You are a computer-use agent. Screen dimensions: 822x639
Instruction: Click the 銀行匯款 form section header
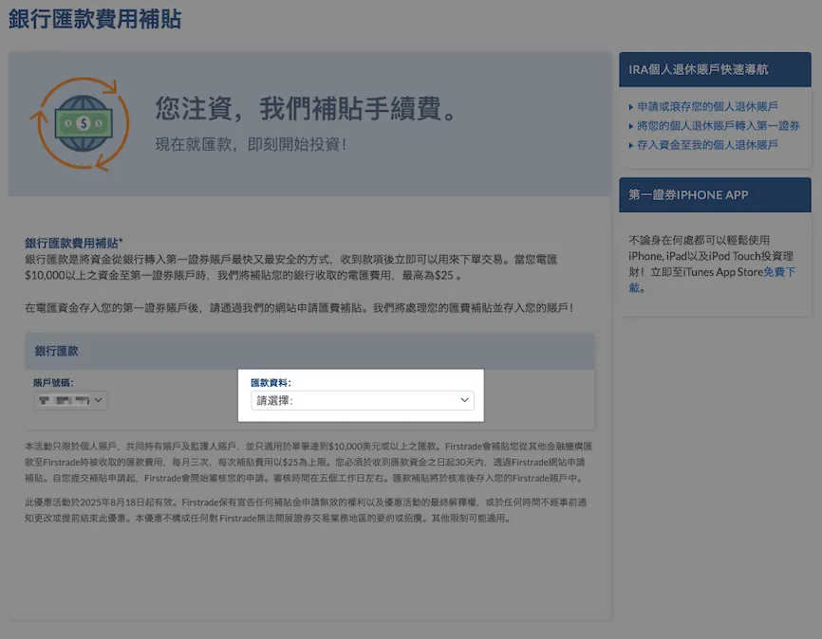(57, 351)
